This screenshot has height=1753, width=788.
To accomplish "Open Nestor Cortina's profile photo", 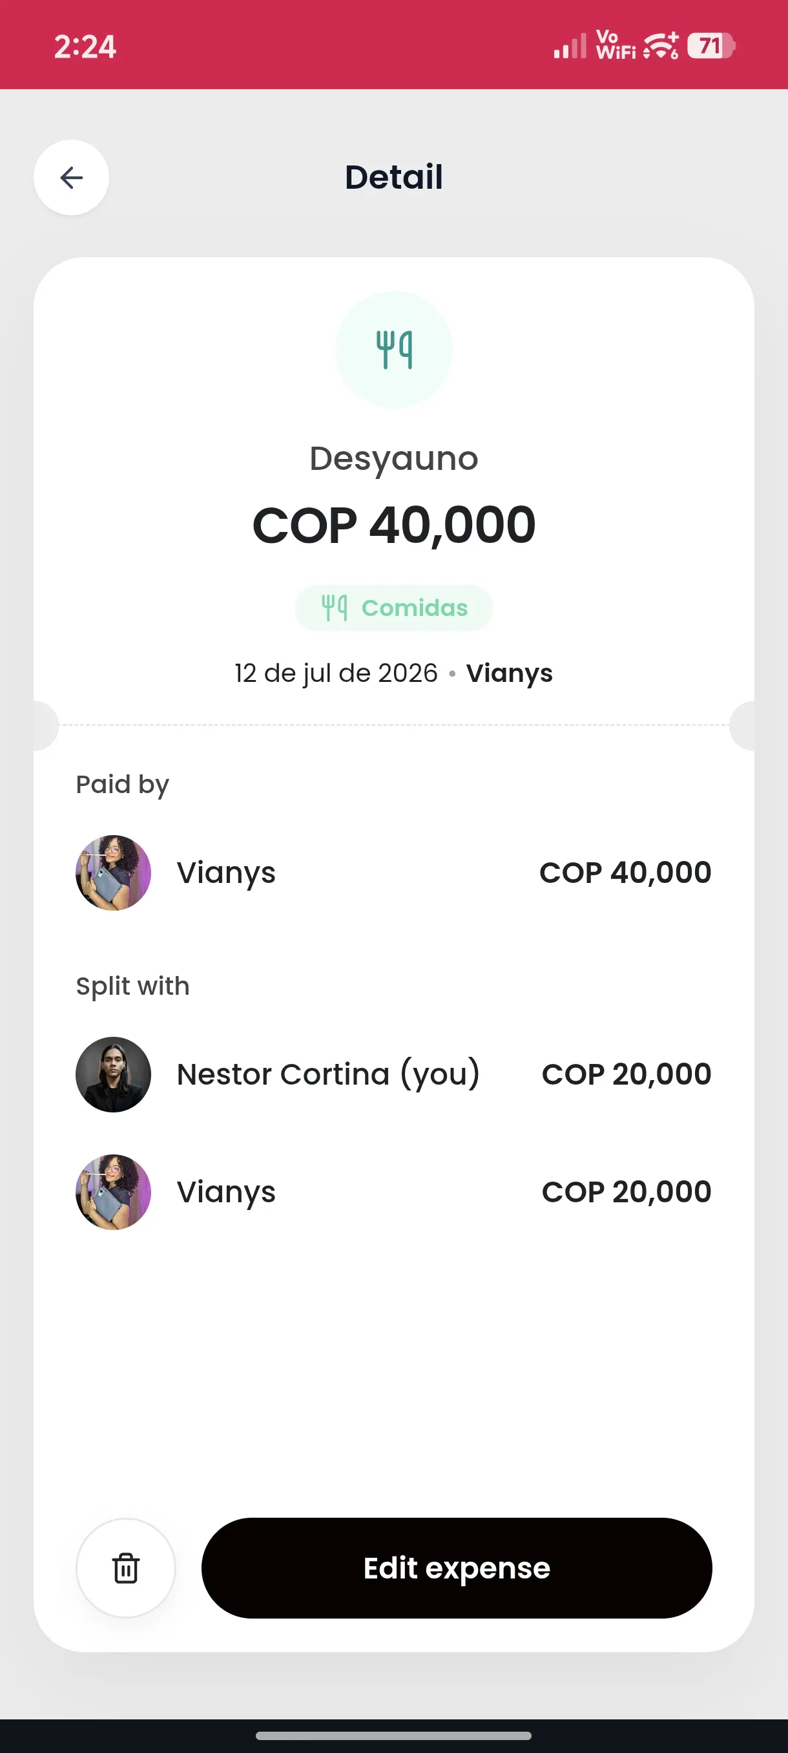I will click(x=113, y=1074).
